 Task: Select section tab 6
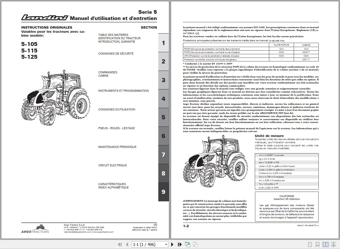(x=164, y=136)
